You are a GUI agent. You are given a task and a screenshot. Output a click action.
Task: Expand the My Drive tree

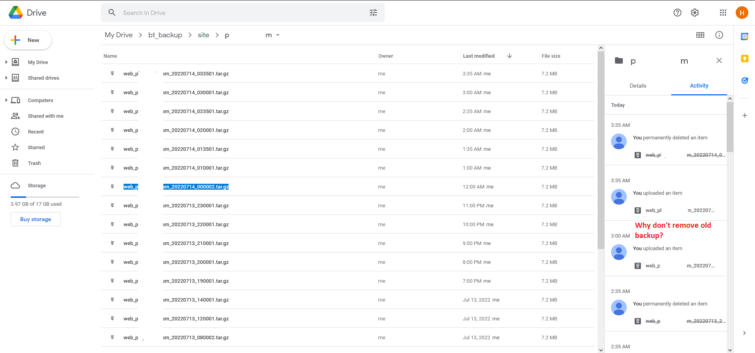[x=6, y=62]
